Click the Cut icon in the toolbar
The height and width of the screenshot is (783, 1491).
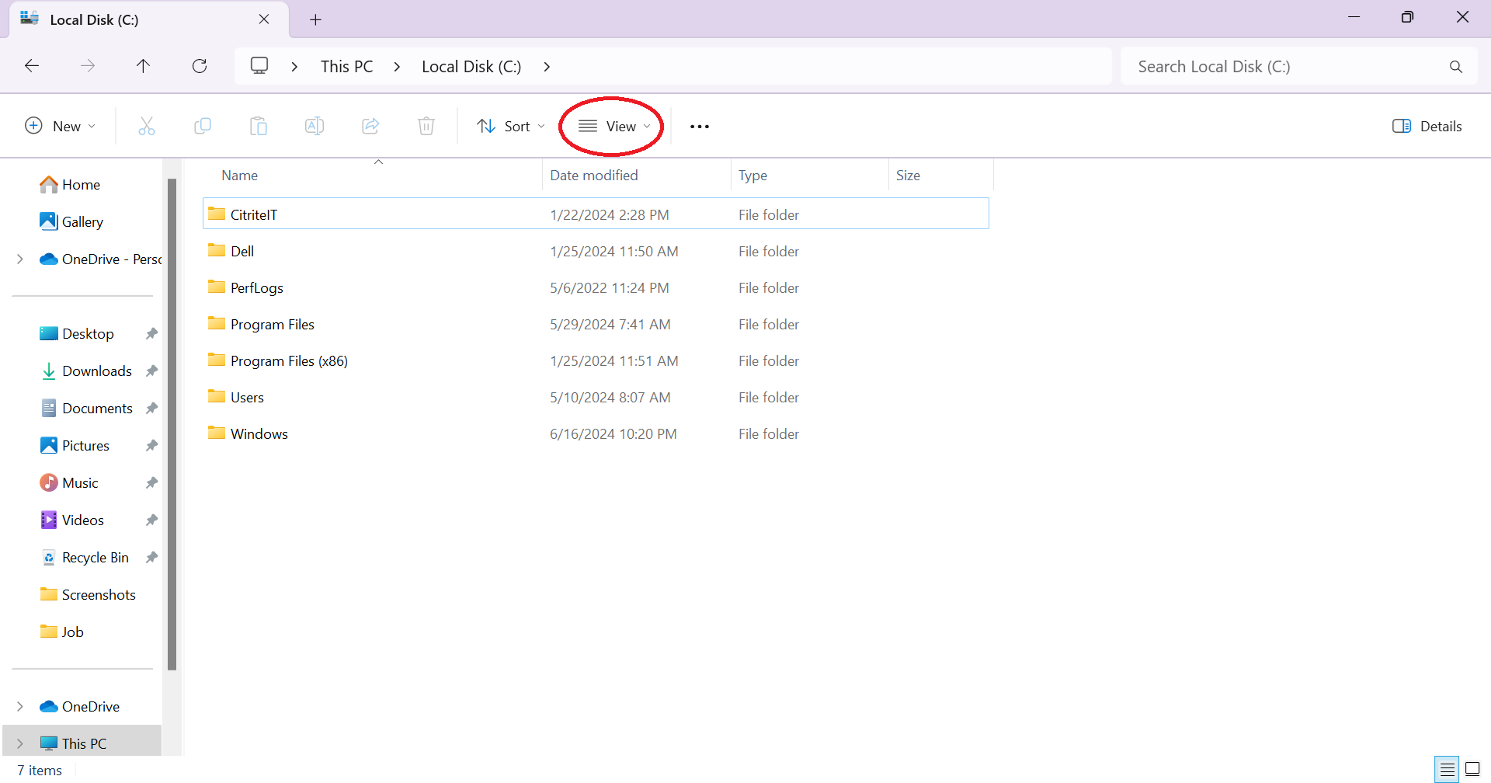tap(147, 126)
